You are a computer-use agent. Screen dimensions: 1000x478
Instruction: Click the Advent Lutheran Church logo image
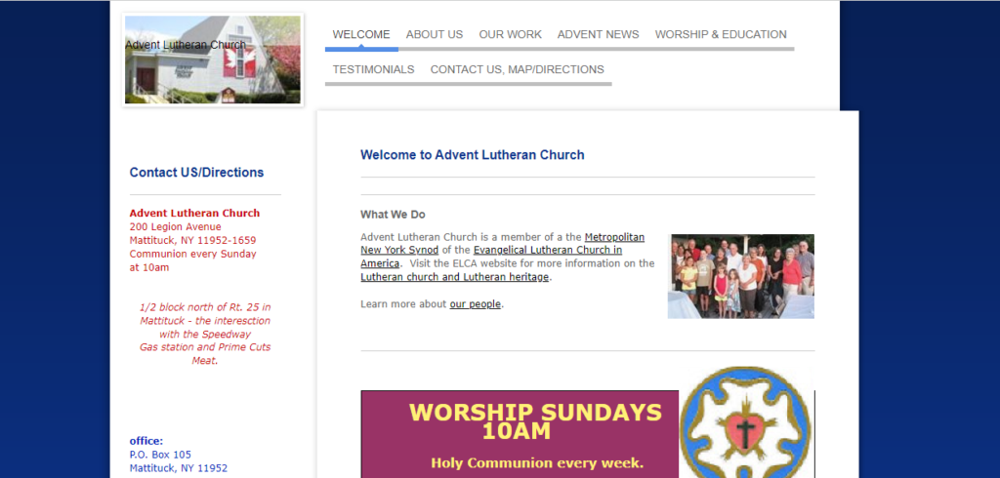[x=213, y=60]
